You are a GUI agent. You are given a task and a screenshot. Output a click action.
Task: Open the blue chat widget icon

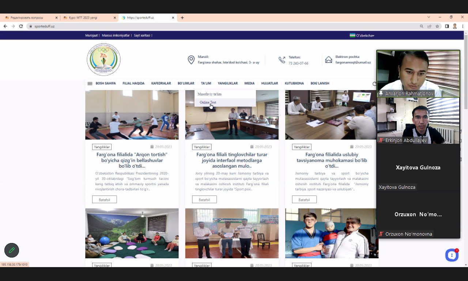(x=452, y=255)
